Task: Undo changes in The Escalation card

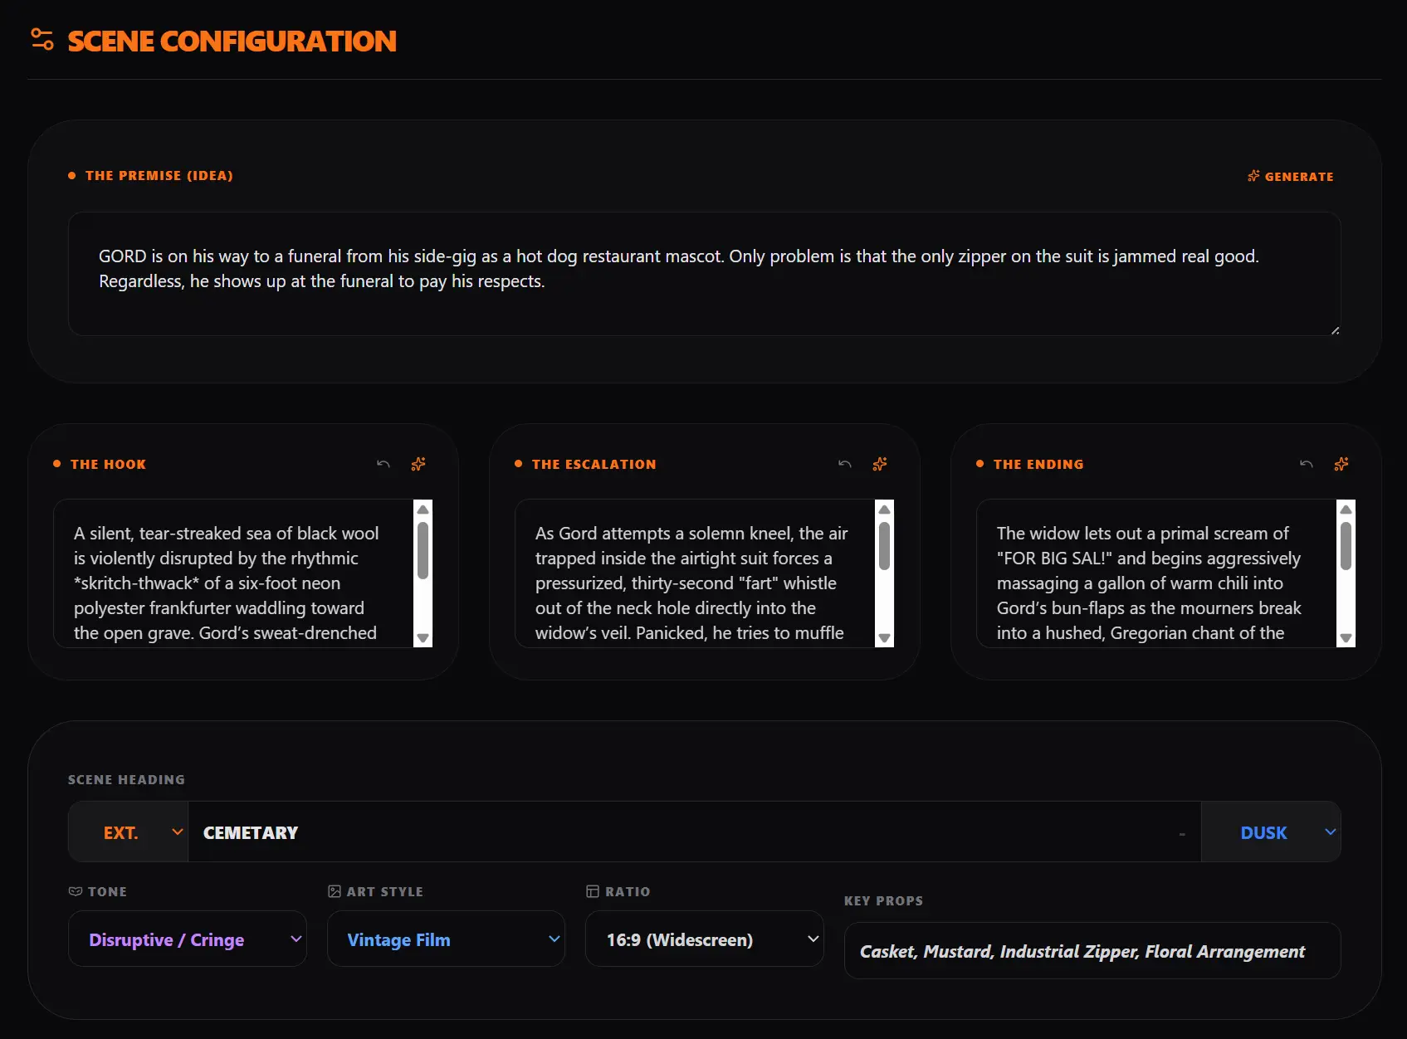Action: [x=844, y=464]
